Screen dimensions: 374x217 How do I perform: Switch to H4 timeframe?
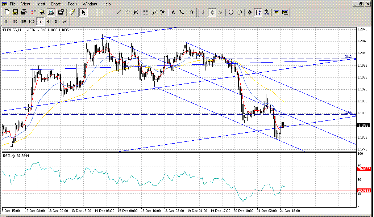coord(49,21)
